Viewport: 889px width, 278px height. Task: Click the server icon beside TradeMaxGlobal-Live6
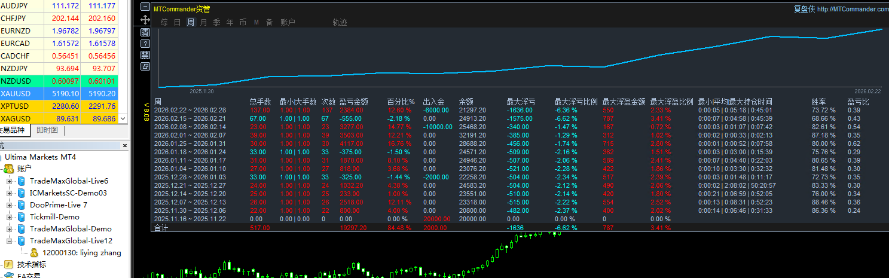pos(21,181)
